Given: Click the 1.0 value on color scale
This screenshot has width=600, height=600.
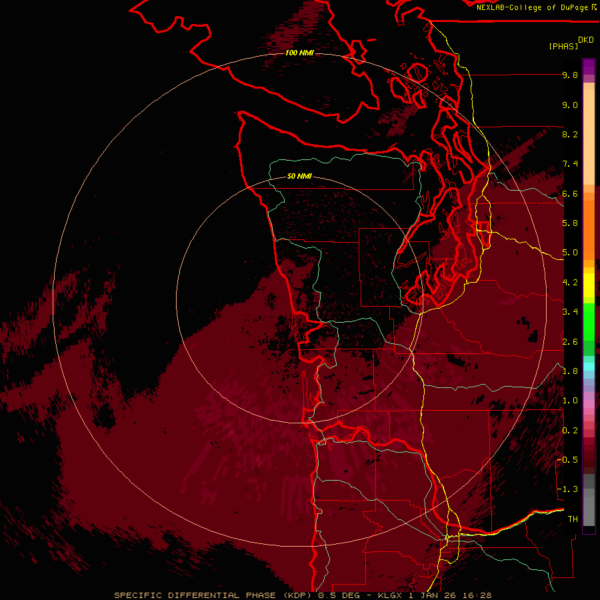Looking at the screenshot, I should [570, 401].
